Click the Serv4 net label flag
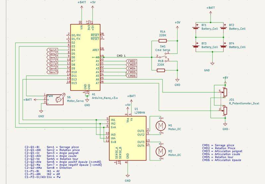The image size is (265, 184). click(52, 61)
